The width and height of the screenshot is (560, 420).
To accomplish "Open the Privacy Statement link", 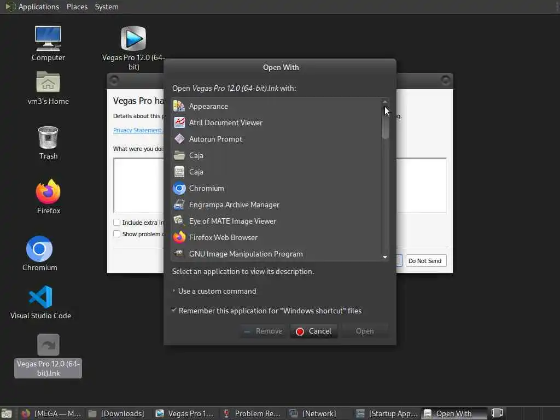I will point(137,130).
